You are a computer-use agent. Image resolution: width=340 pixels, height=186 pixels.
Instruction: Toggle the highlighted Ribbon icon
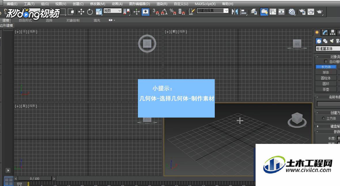coord(264,12)
